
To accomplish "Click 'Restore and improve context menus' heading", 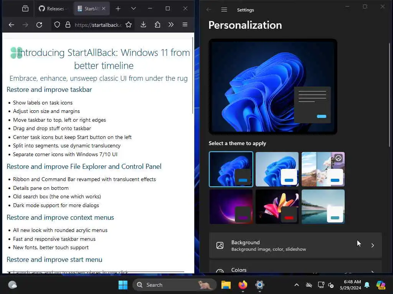I will 60,217.
